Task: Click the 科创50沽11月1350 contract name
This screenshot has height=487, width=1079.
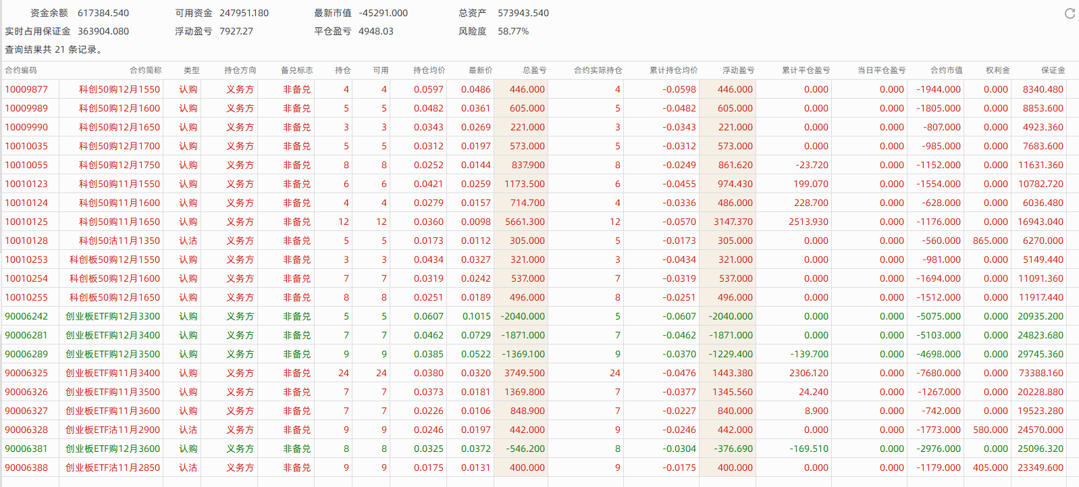Action: coord(120,240)
